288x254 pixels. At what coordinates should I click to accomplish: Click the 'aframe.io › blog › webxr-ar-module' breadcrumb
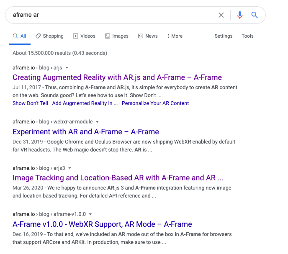(52, 122)
